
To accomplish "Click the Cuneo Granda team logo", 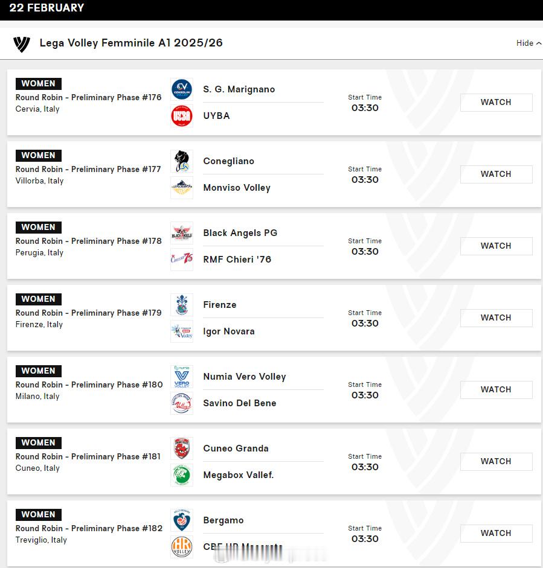I will click(x=182, y=448).
